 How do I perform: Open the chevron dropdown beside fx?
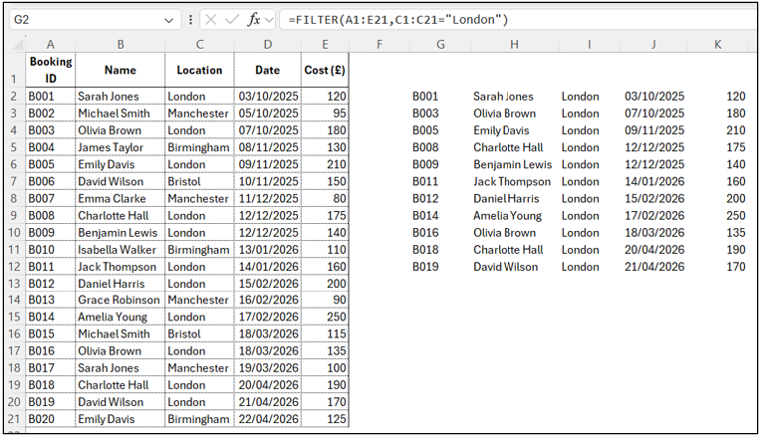pyautogui.click(x=269, y=20)
